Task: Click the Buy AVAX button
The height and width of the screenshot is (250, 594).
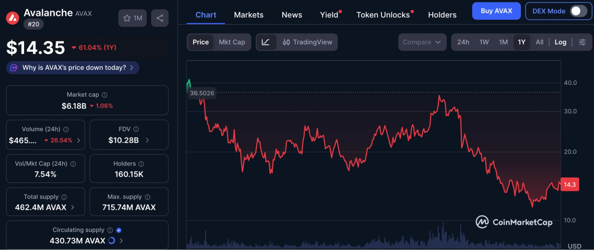Action: coord(496,11)
